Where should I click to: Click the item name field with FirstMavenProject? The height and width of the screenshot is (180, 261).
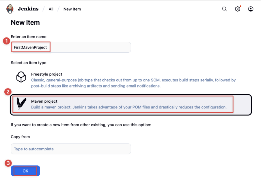(71, 47)
